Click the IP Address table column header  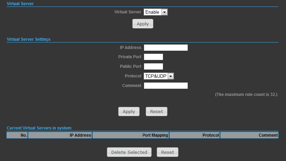point(60,135)
